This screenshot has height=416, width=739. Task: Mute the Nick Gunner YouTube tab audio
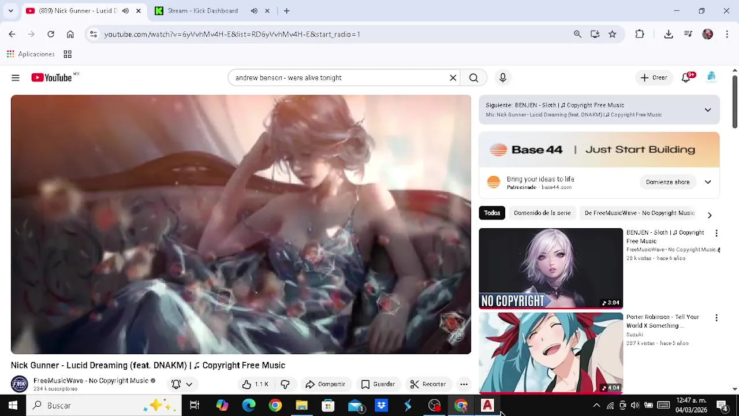[x=125, y=10]
